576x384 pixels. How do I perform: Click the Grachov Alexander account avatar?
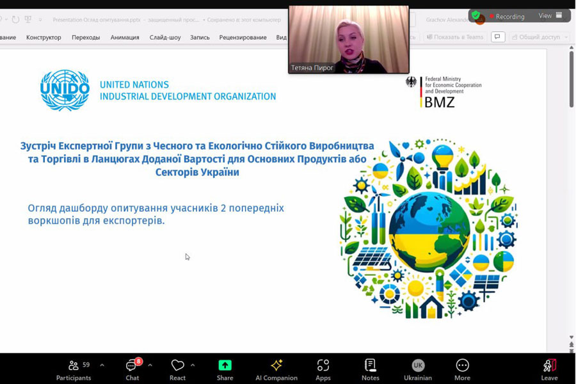tap(480, 20)
